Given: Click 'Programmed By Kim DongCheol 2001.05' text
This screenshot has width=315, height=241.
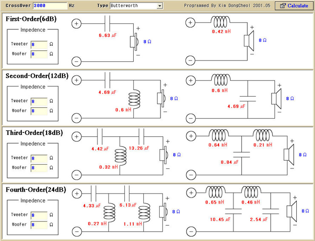Looking at the screenshot, I should tap(227, 6).
